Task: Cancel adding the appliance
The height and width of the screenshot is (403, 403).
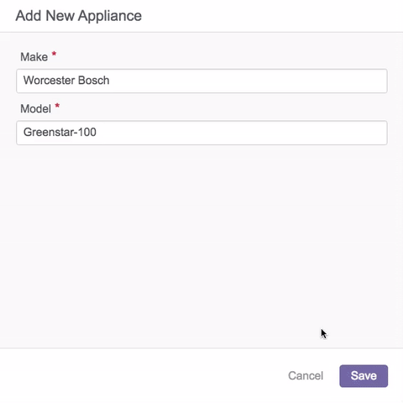Action: pyautogui.click(x=306, y=376)
